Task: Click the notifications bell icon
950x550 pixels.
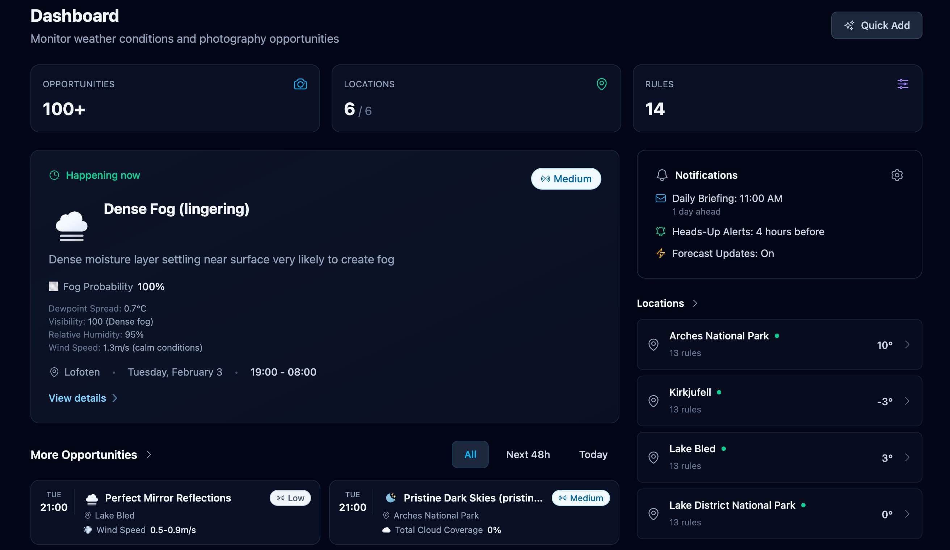Action: [661, 175]
